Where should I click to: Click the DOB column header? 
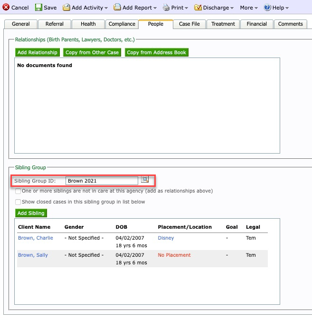pyautogui.click(x=122, y=227)
